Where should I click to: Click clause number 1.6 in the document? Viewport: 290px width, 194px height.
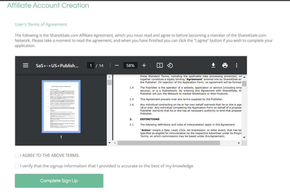tap(131, 105)
